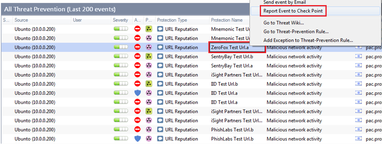Open Go to Threat Wiki... menu entry
Screen dimensions: 382x144
(284, 23)
